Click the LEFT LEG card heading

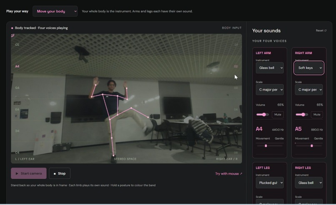tap(263, 168)
